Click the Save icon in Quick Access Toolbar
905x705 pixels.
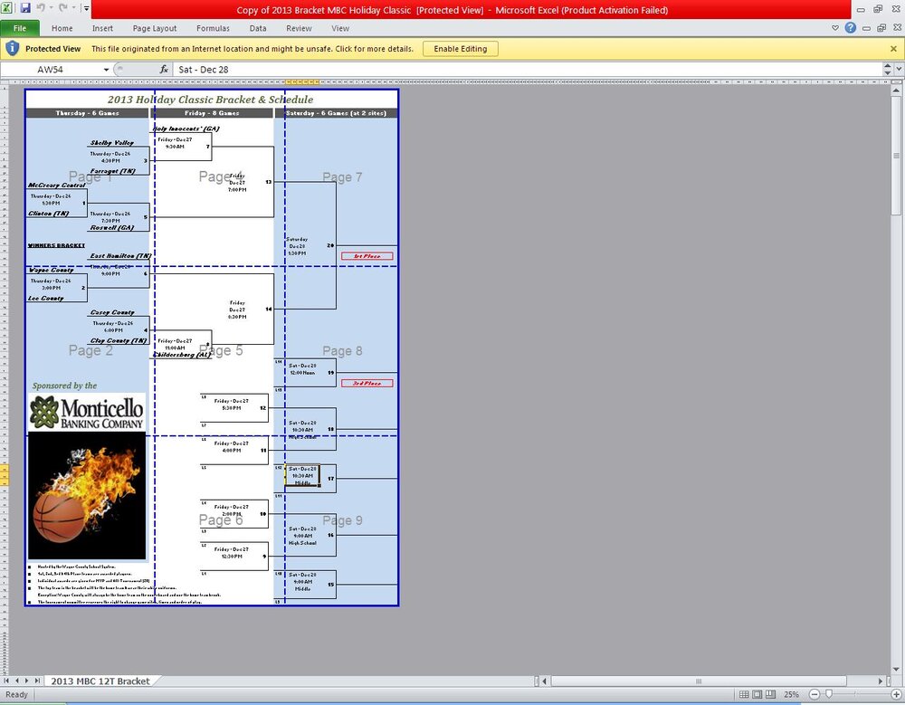25,8
